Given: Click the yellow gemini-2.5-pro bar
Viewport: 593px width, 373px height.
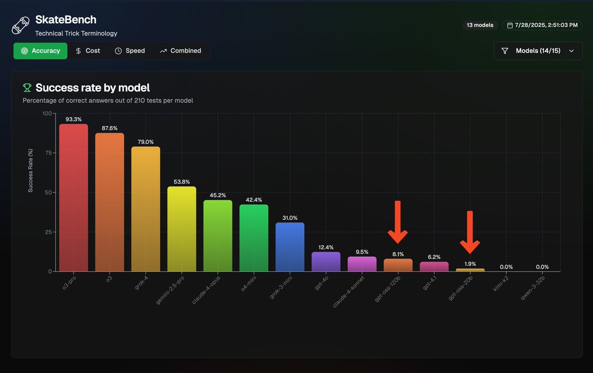Looking at the screenshot, I should (x=182, y=229).
